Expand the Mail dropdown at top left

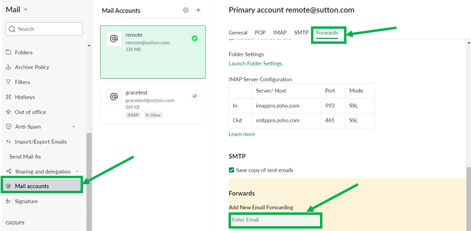(25, 10)
